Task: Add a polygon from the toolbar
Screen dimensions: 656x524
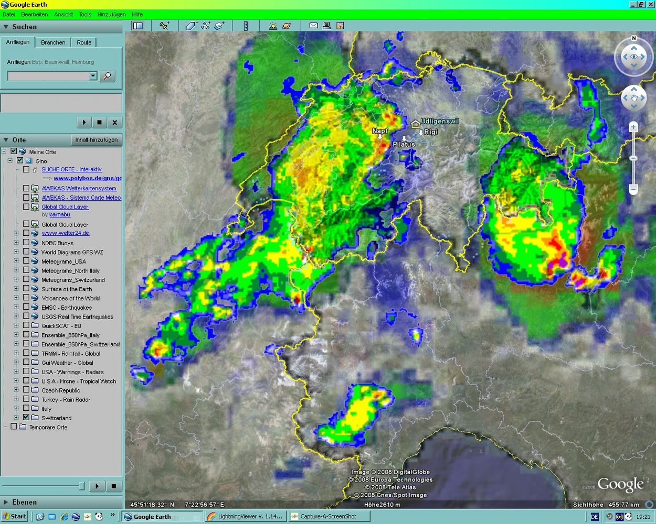Action: coord(192,26)
